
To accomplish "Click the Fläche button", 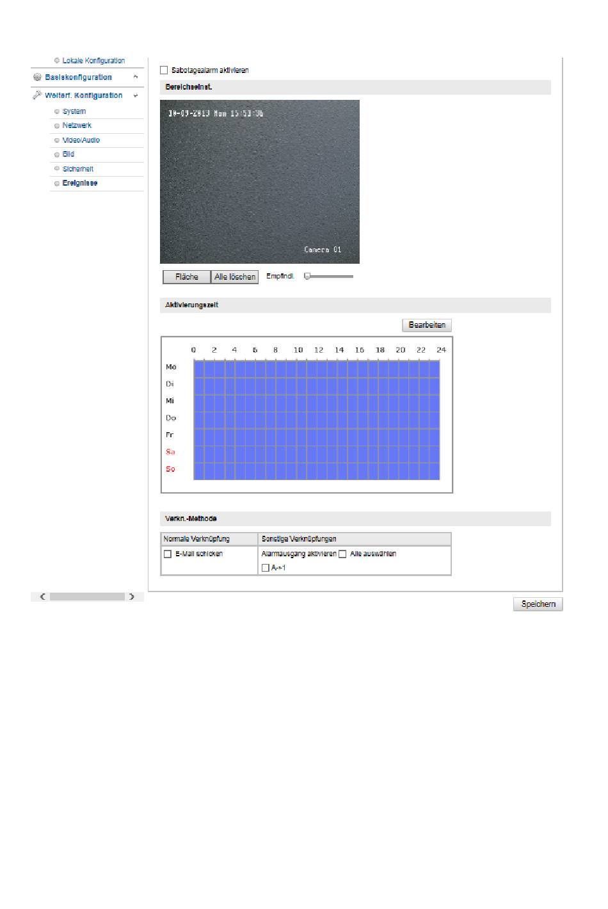I will tap(187, 277).
